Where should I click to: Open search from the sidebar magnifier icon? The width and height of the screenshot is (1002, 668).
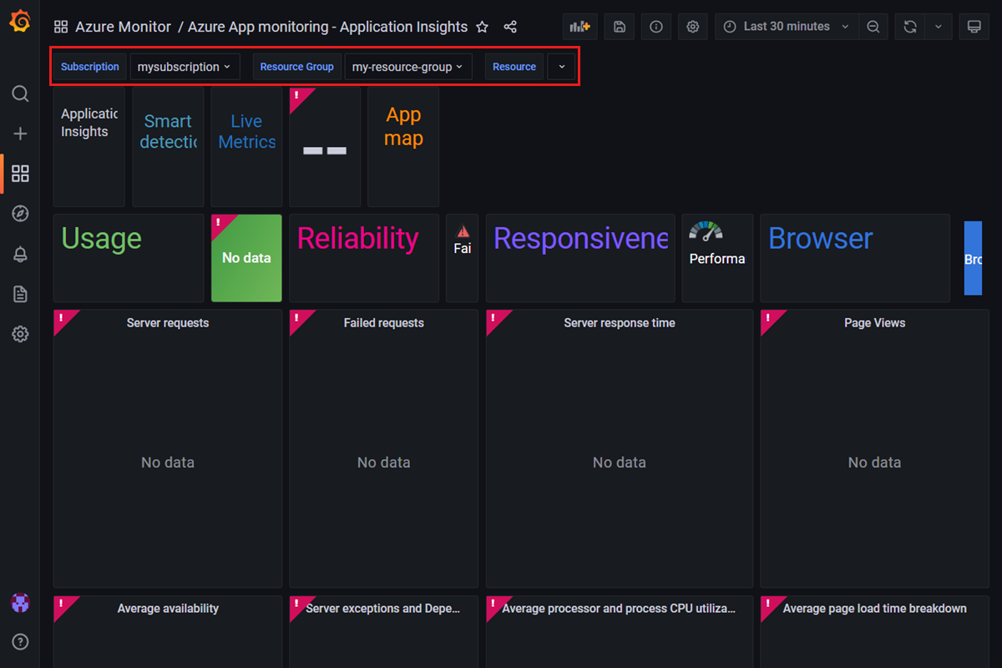tap(20, 94)
